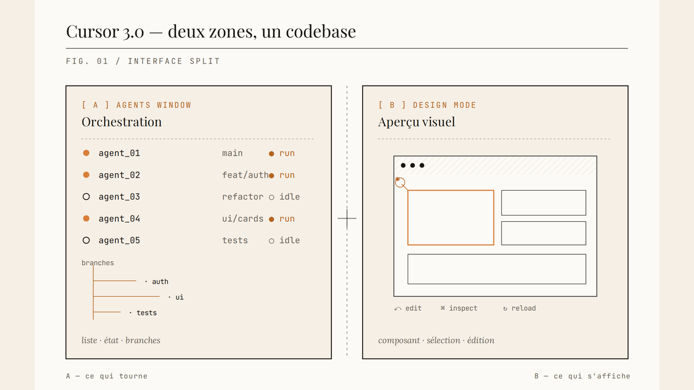Image resolution: width=694 pixels, height=390 pixels.
Task: Click the run status of the ui/cards row
Action: tap(282, 218)
